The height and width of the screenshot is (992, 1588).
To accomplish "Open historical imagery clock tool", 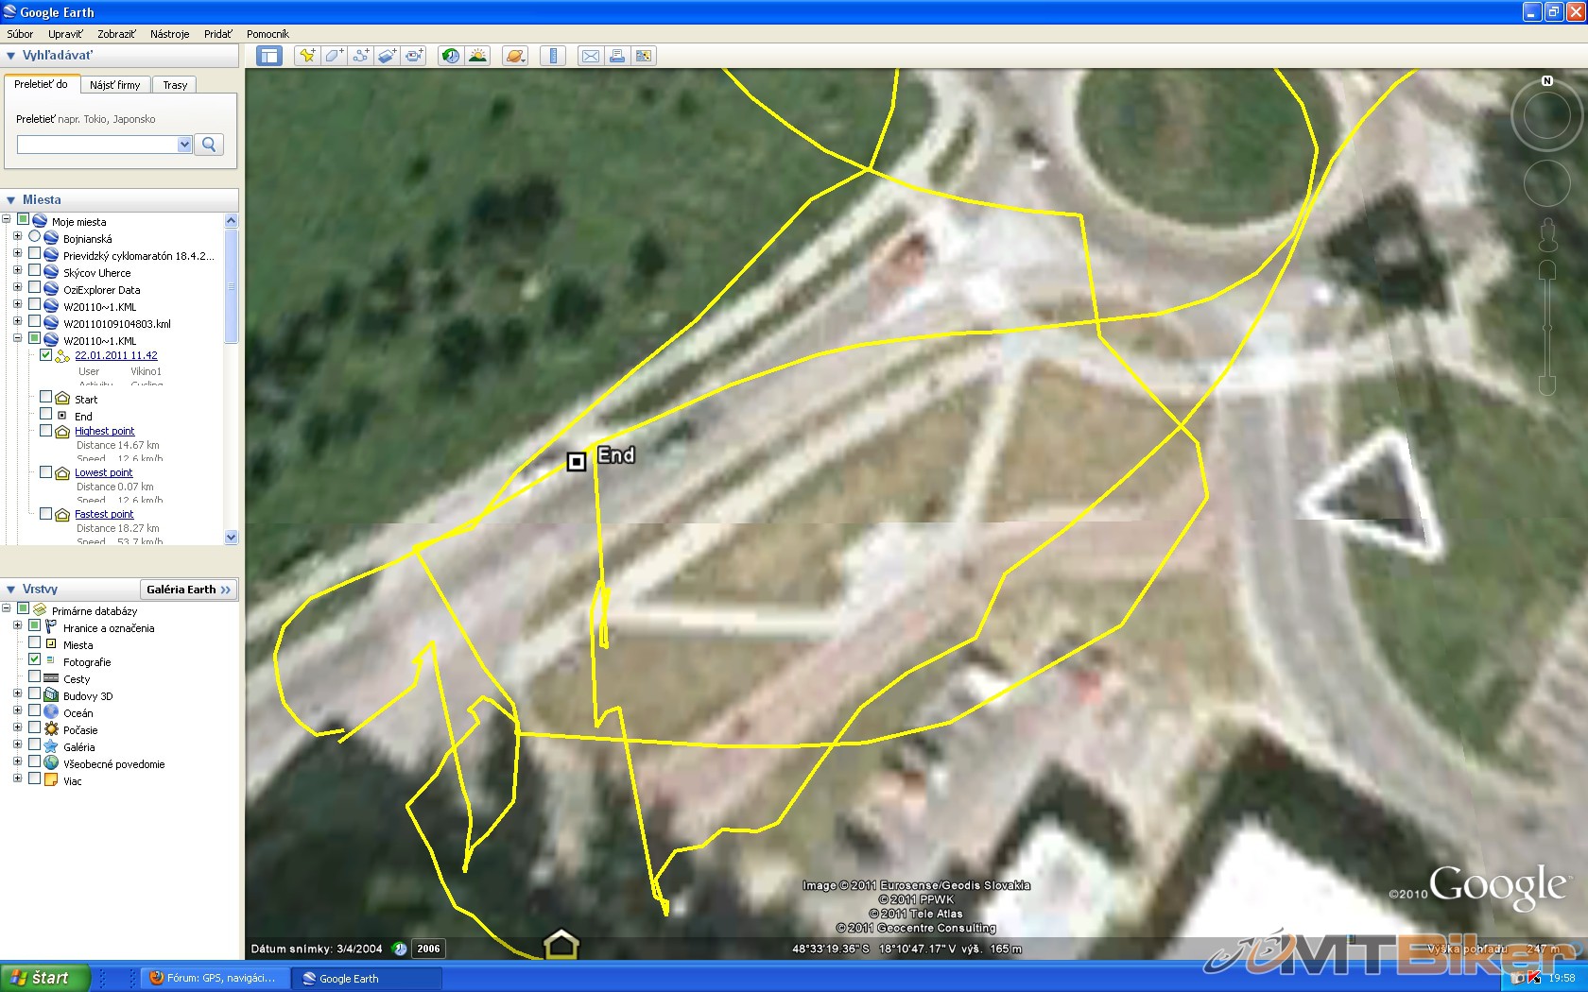I will 451,56.
